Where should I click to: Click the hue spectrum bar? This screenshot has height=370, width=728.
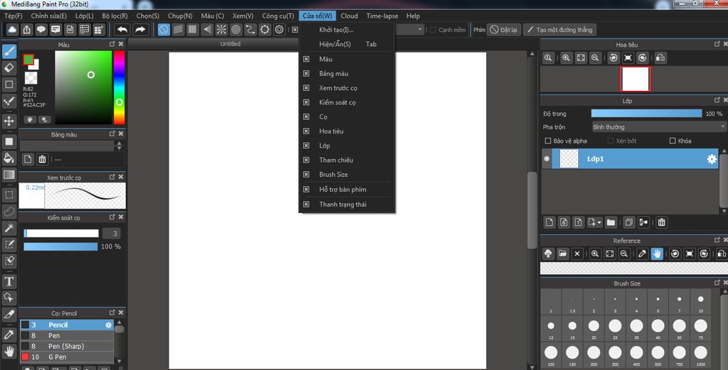[119, 87]
